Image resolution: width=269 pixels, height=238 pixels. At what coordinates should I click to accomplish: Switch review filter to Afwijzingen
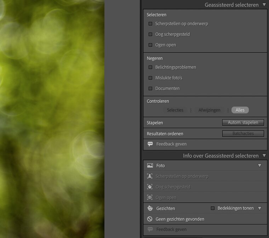tap(209, 110)
